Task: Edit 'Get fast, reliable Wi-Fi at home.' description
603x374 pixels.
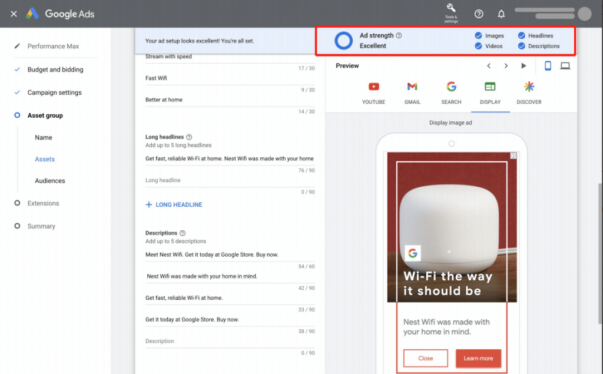Action: click(x=230, y=298)
